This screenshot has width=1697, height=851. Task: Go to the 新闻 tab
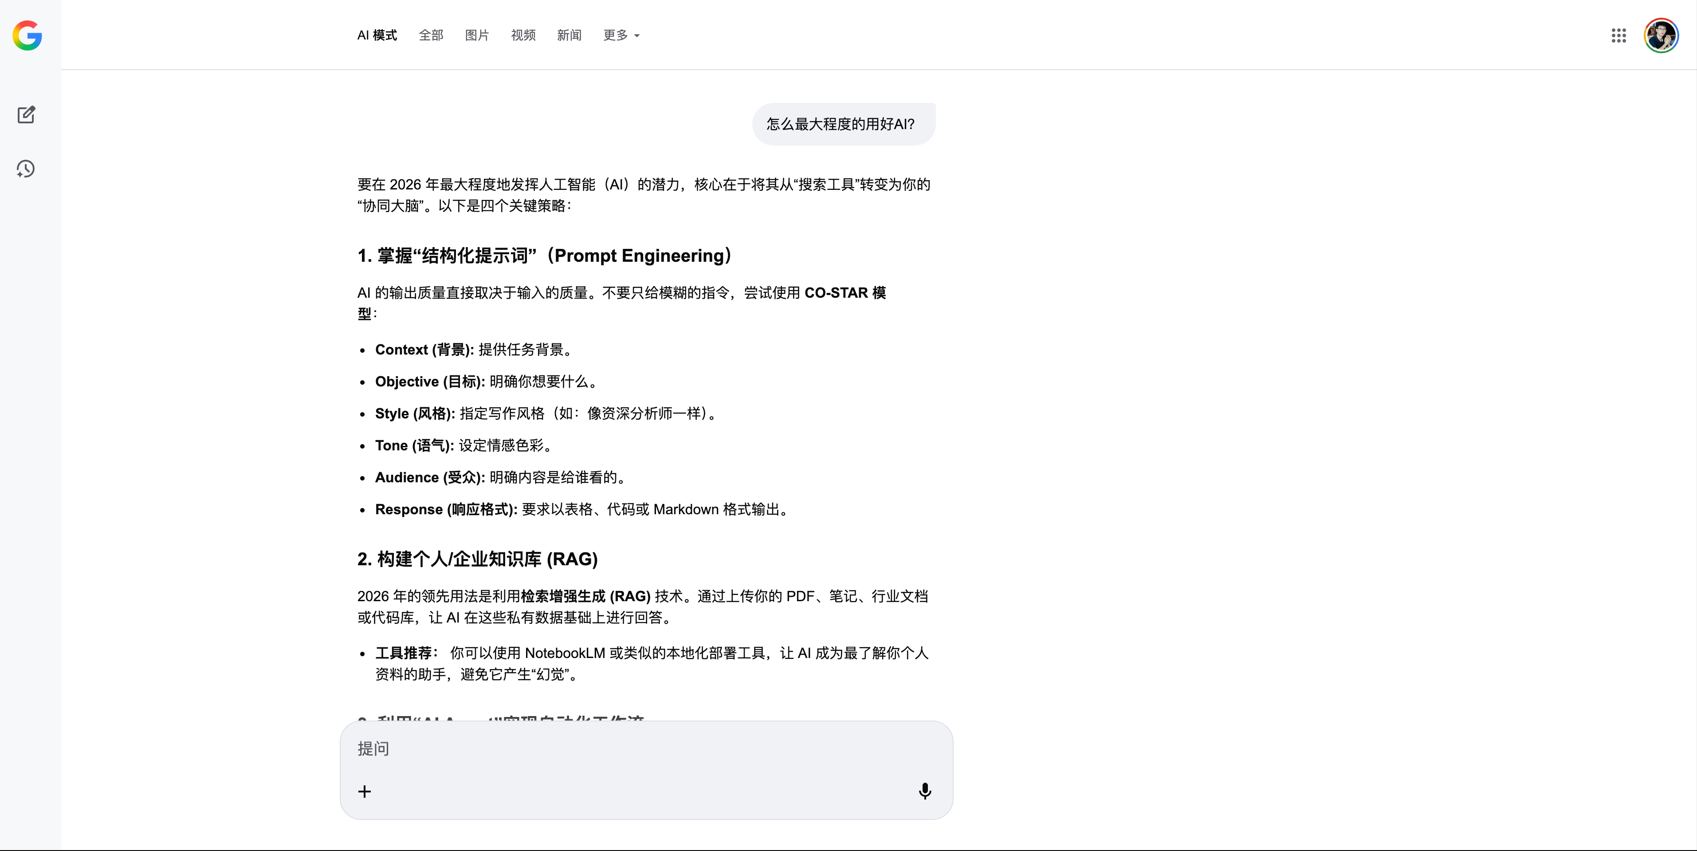point(569,35)
